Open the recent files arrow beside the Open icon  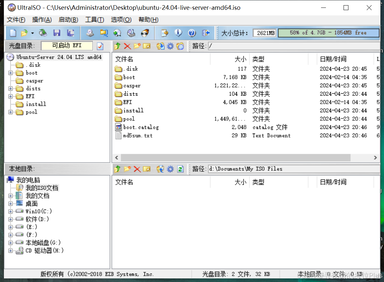click(32, 33)
